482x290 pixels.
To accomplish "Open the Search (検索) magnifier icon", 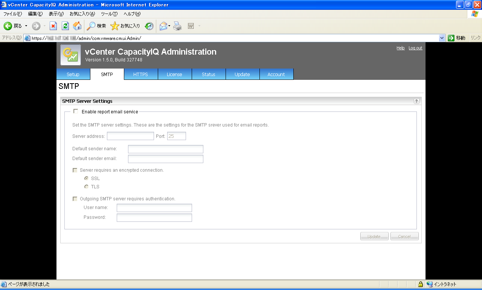I will (x=91, y=26).
